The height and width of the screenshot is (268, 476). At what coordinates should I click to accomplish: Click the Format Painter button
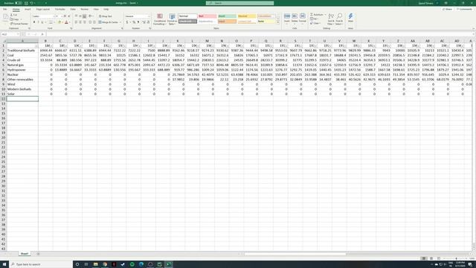(x=19, y=23)
